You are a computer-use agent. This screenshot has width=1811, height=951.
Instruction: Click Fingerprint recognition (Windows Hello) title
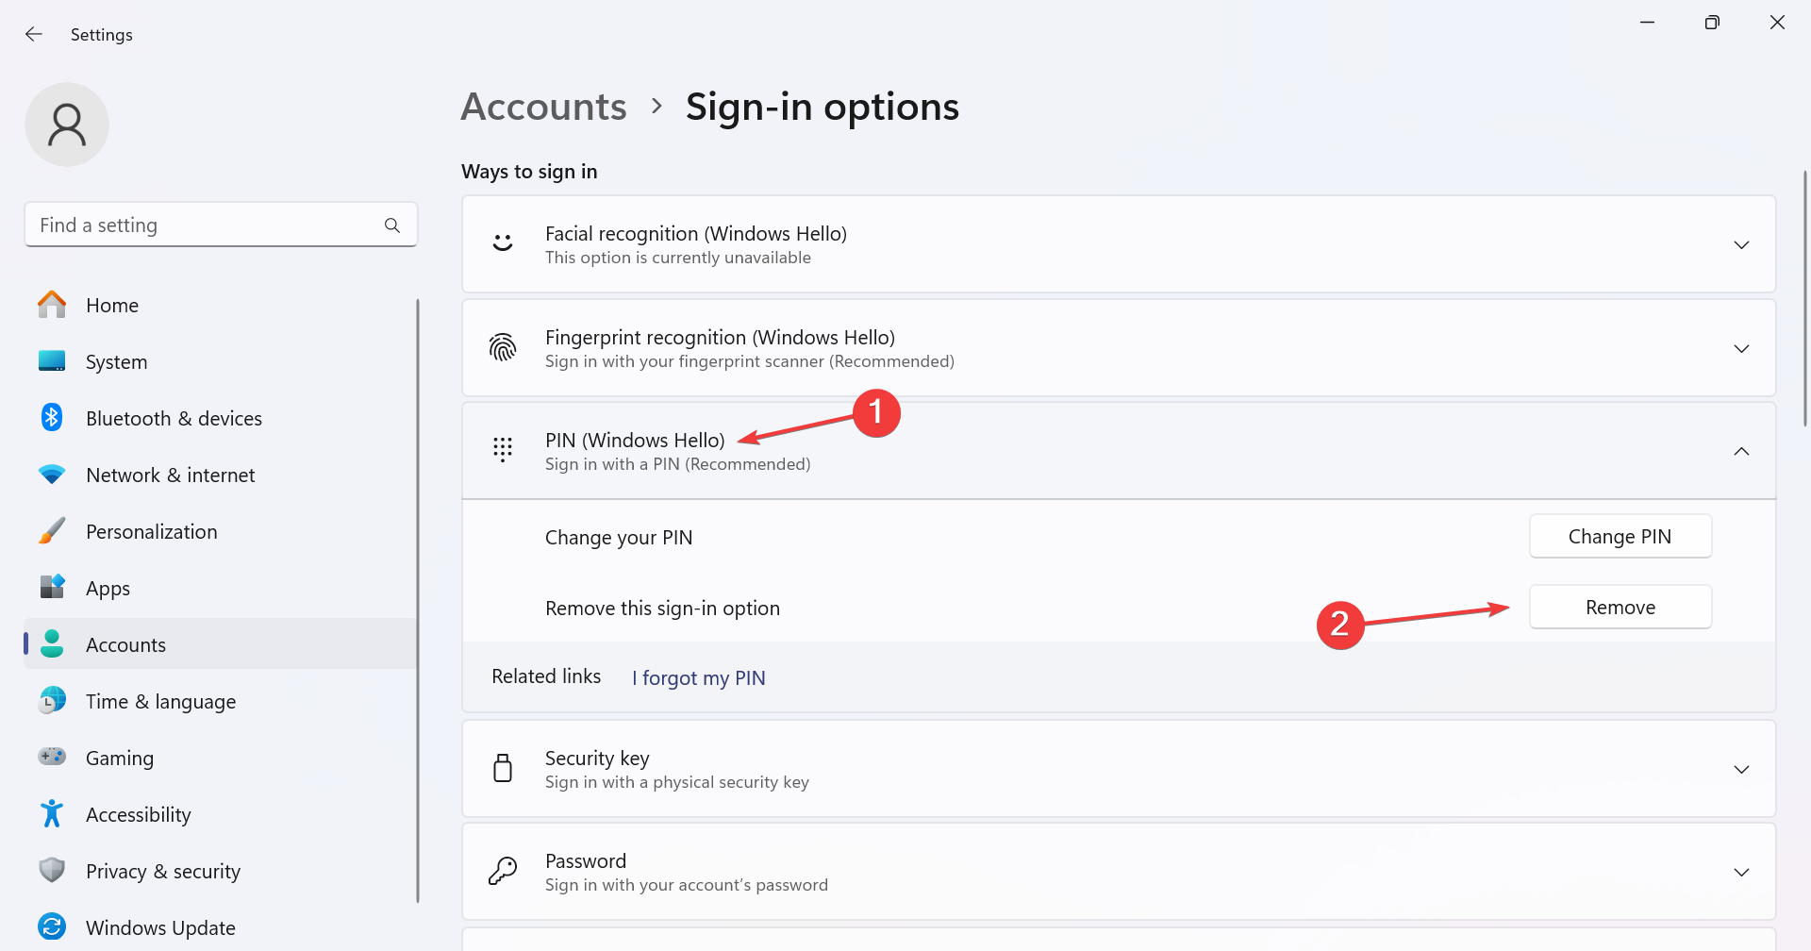[x=721, y=337]
